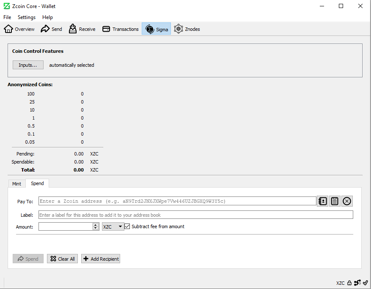Click the 'automatically selected' text
Screen dimensions: 371x289
[71, 65]
